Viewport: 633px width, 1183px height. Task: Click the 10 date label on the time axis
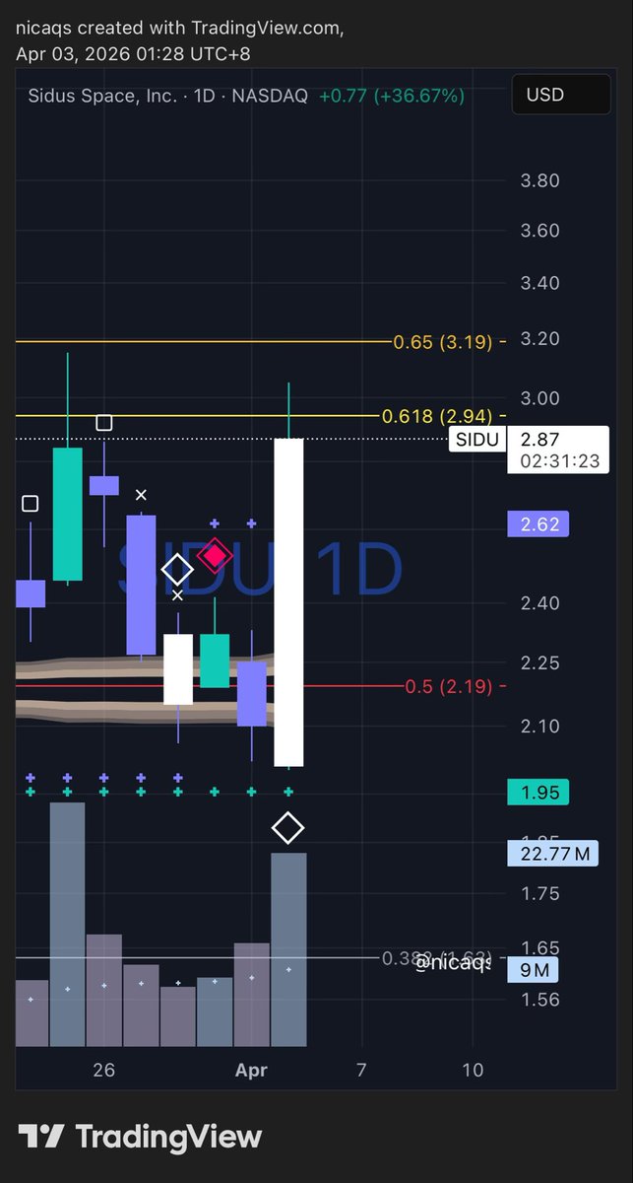[x=473, y=1070]
